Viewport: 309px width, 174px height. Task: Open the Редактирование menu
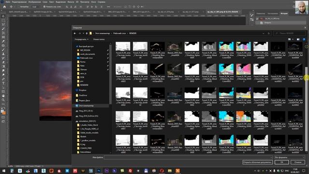(x=19, y=2)
